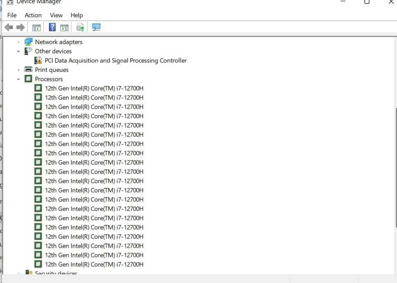Screen dimensions: 397x283
Task: Click the Print queues printer icon
Action: pos(28,70)
